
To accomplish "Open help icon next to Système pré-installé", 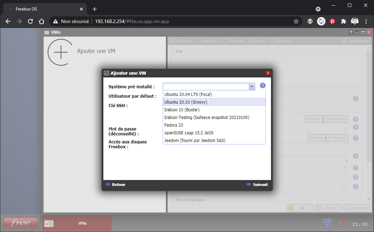I will click(x=263, y=85).
